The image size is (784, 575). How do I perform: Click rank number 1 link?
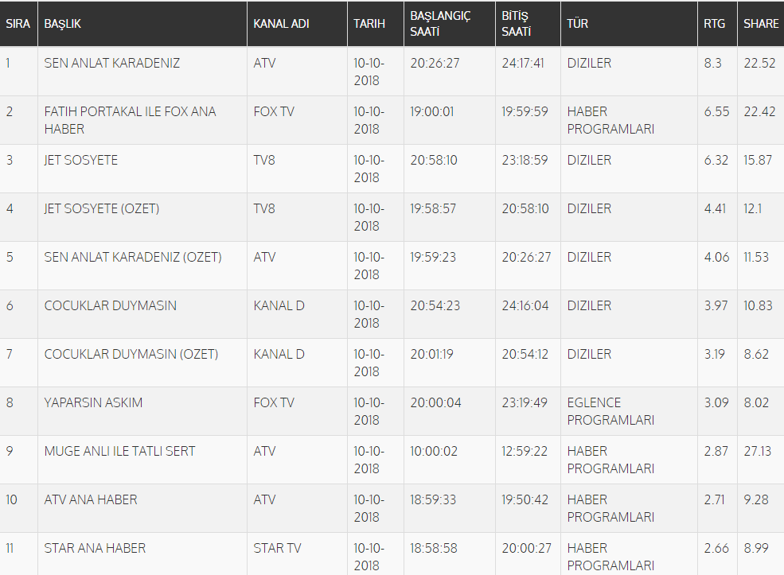9,63
